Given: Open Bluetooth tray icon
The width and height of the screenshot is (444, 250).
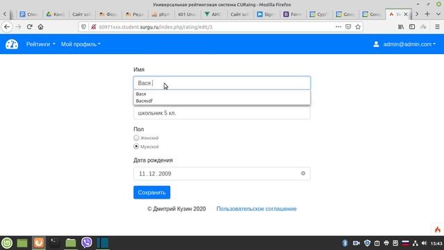Looking at the screenshot, I should pyautogui.click(x=345, y=243).
